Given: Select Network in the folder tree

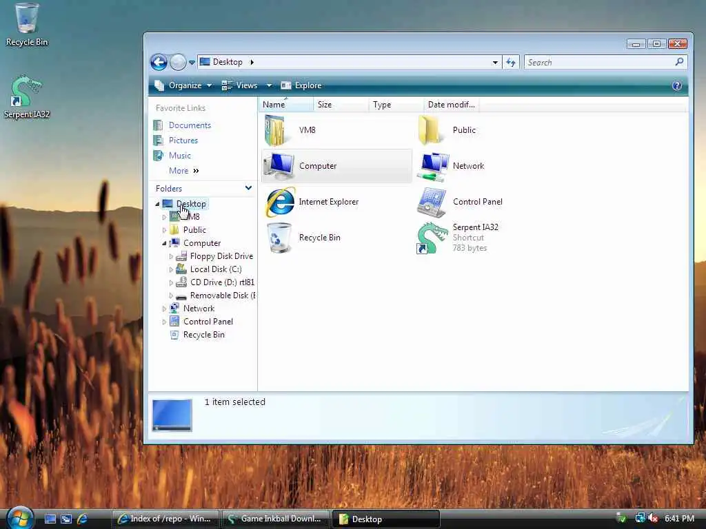Looking at the screenshot, I should point(199,308).
